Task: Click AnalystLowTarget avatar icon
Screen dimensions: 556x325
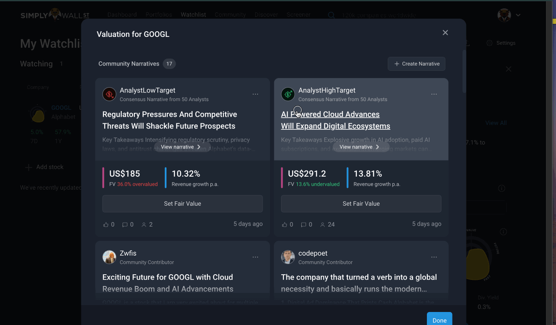Action: coord(109,94)
